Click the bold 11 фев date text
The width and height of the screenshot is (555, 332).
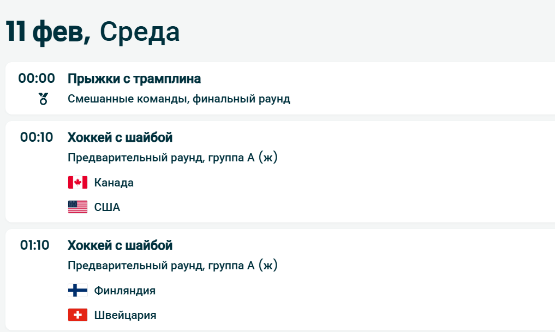pyautogui.click(x=48, y=33)
